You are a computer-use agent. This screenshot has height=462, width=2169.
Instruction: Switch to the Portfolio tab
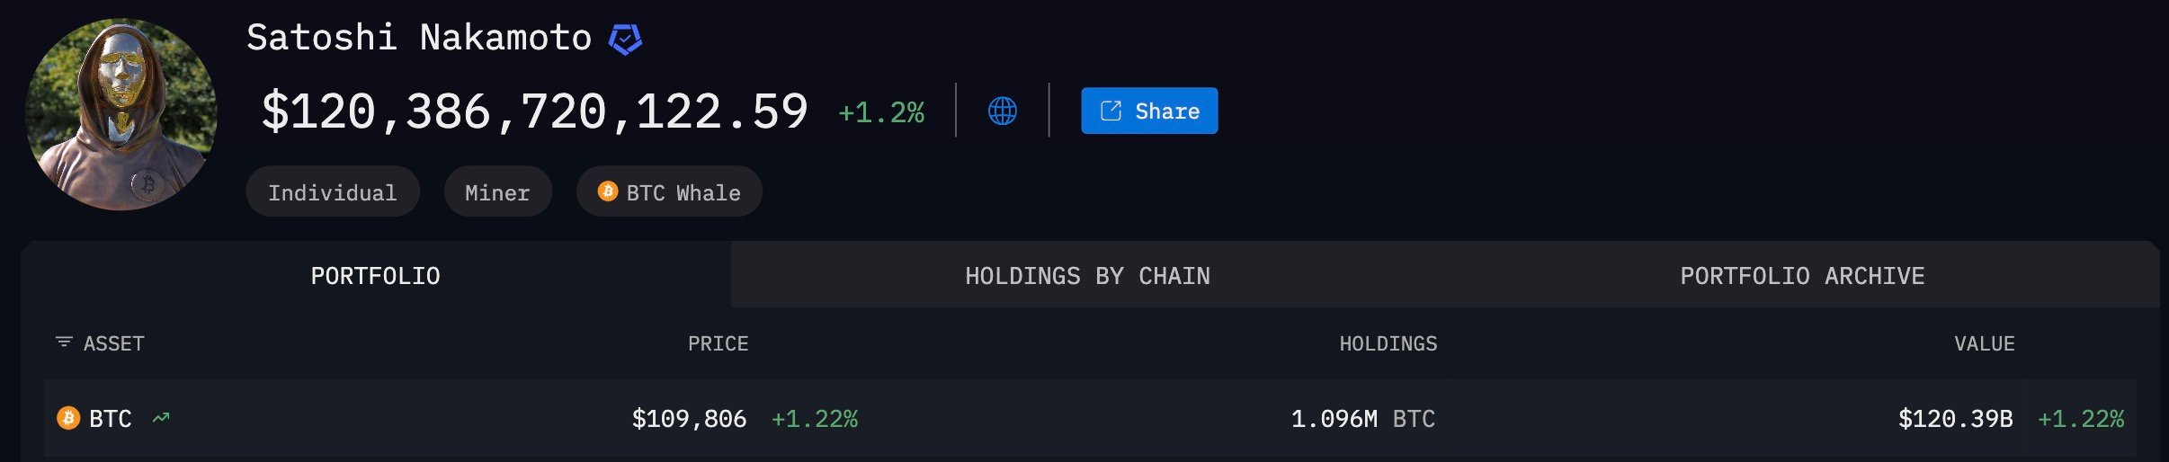375,276
